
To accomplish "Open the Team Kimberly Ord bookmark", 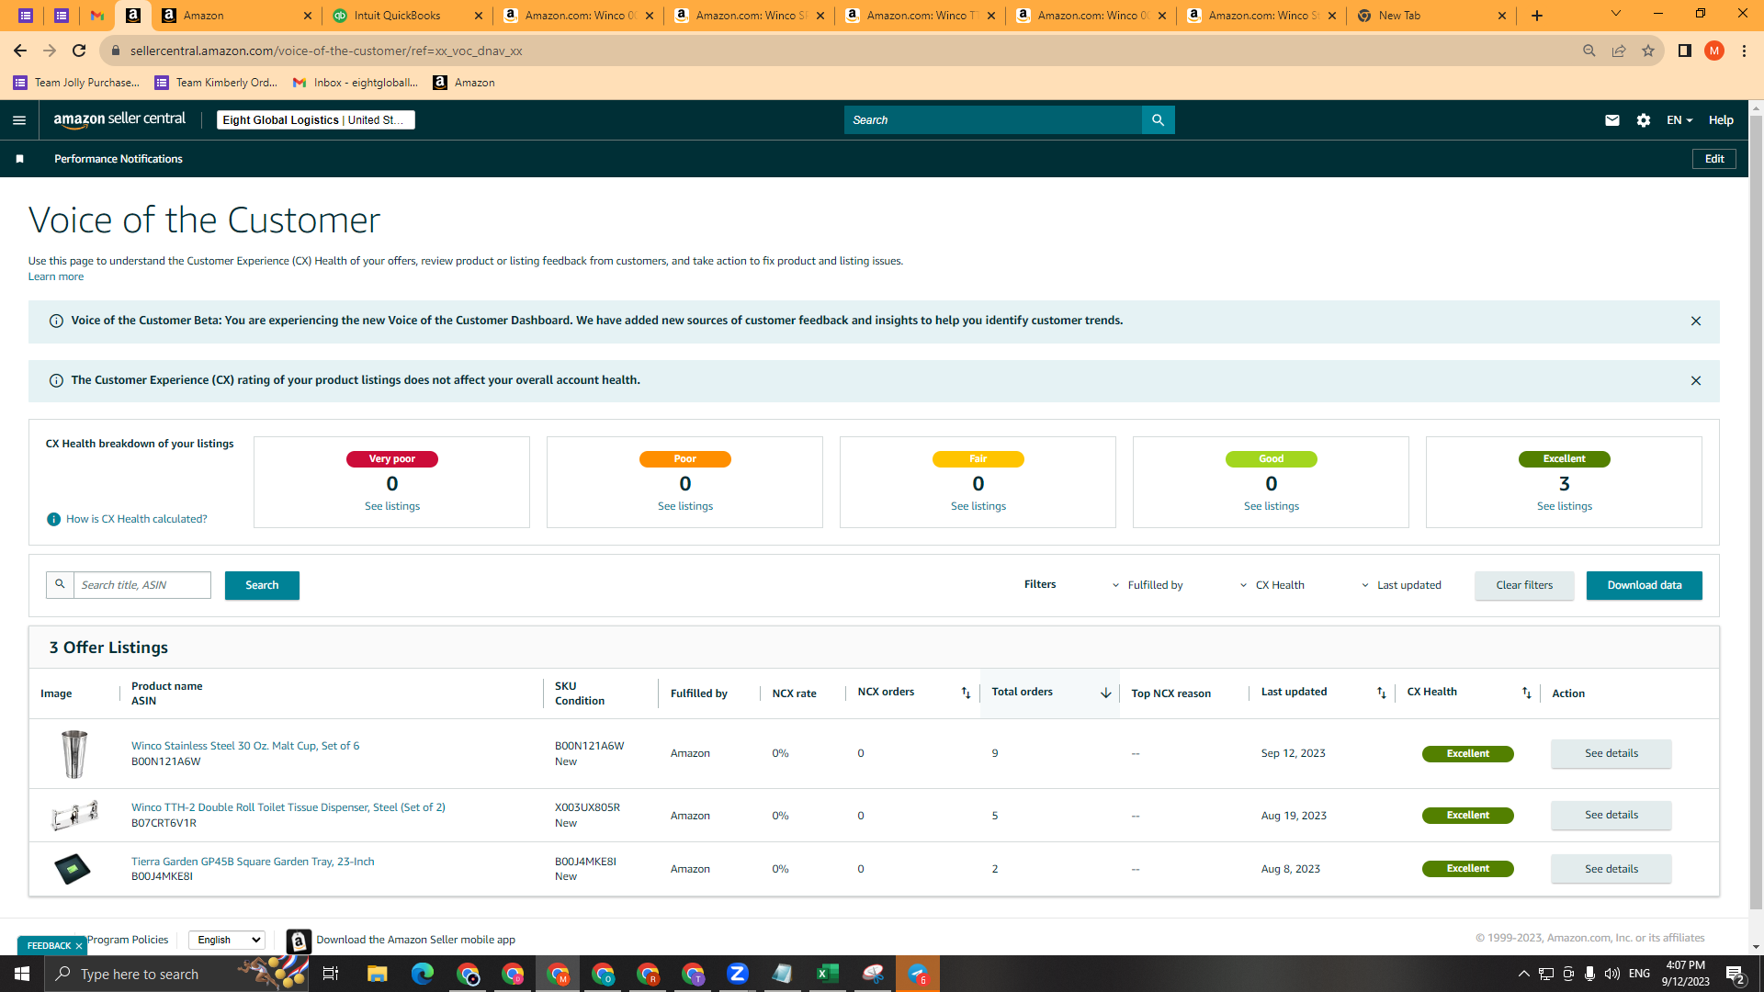I will coord(216,83).
